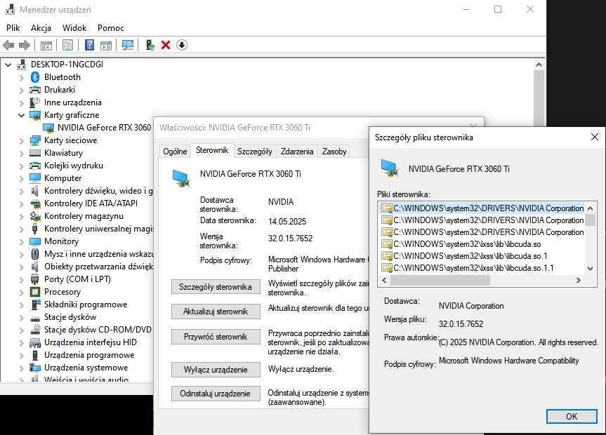606x435 pixels.
Task: Click the Odinstaluj urządzenie button
Action: point(216,394)
